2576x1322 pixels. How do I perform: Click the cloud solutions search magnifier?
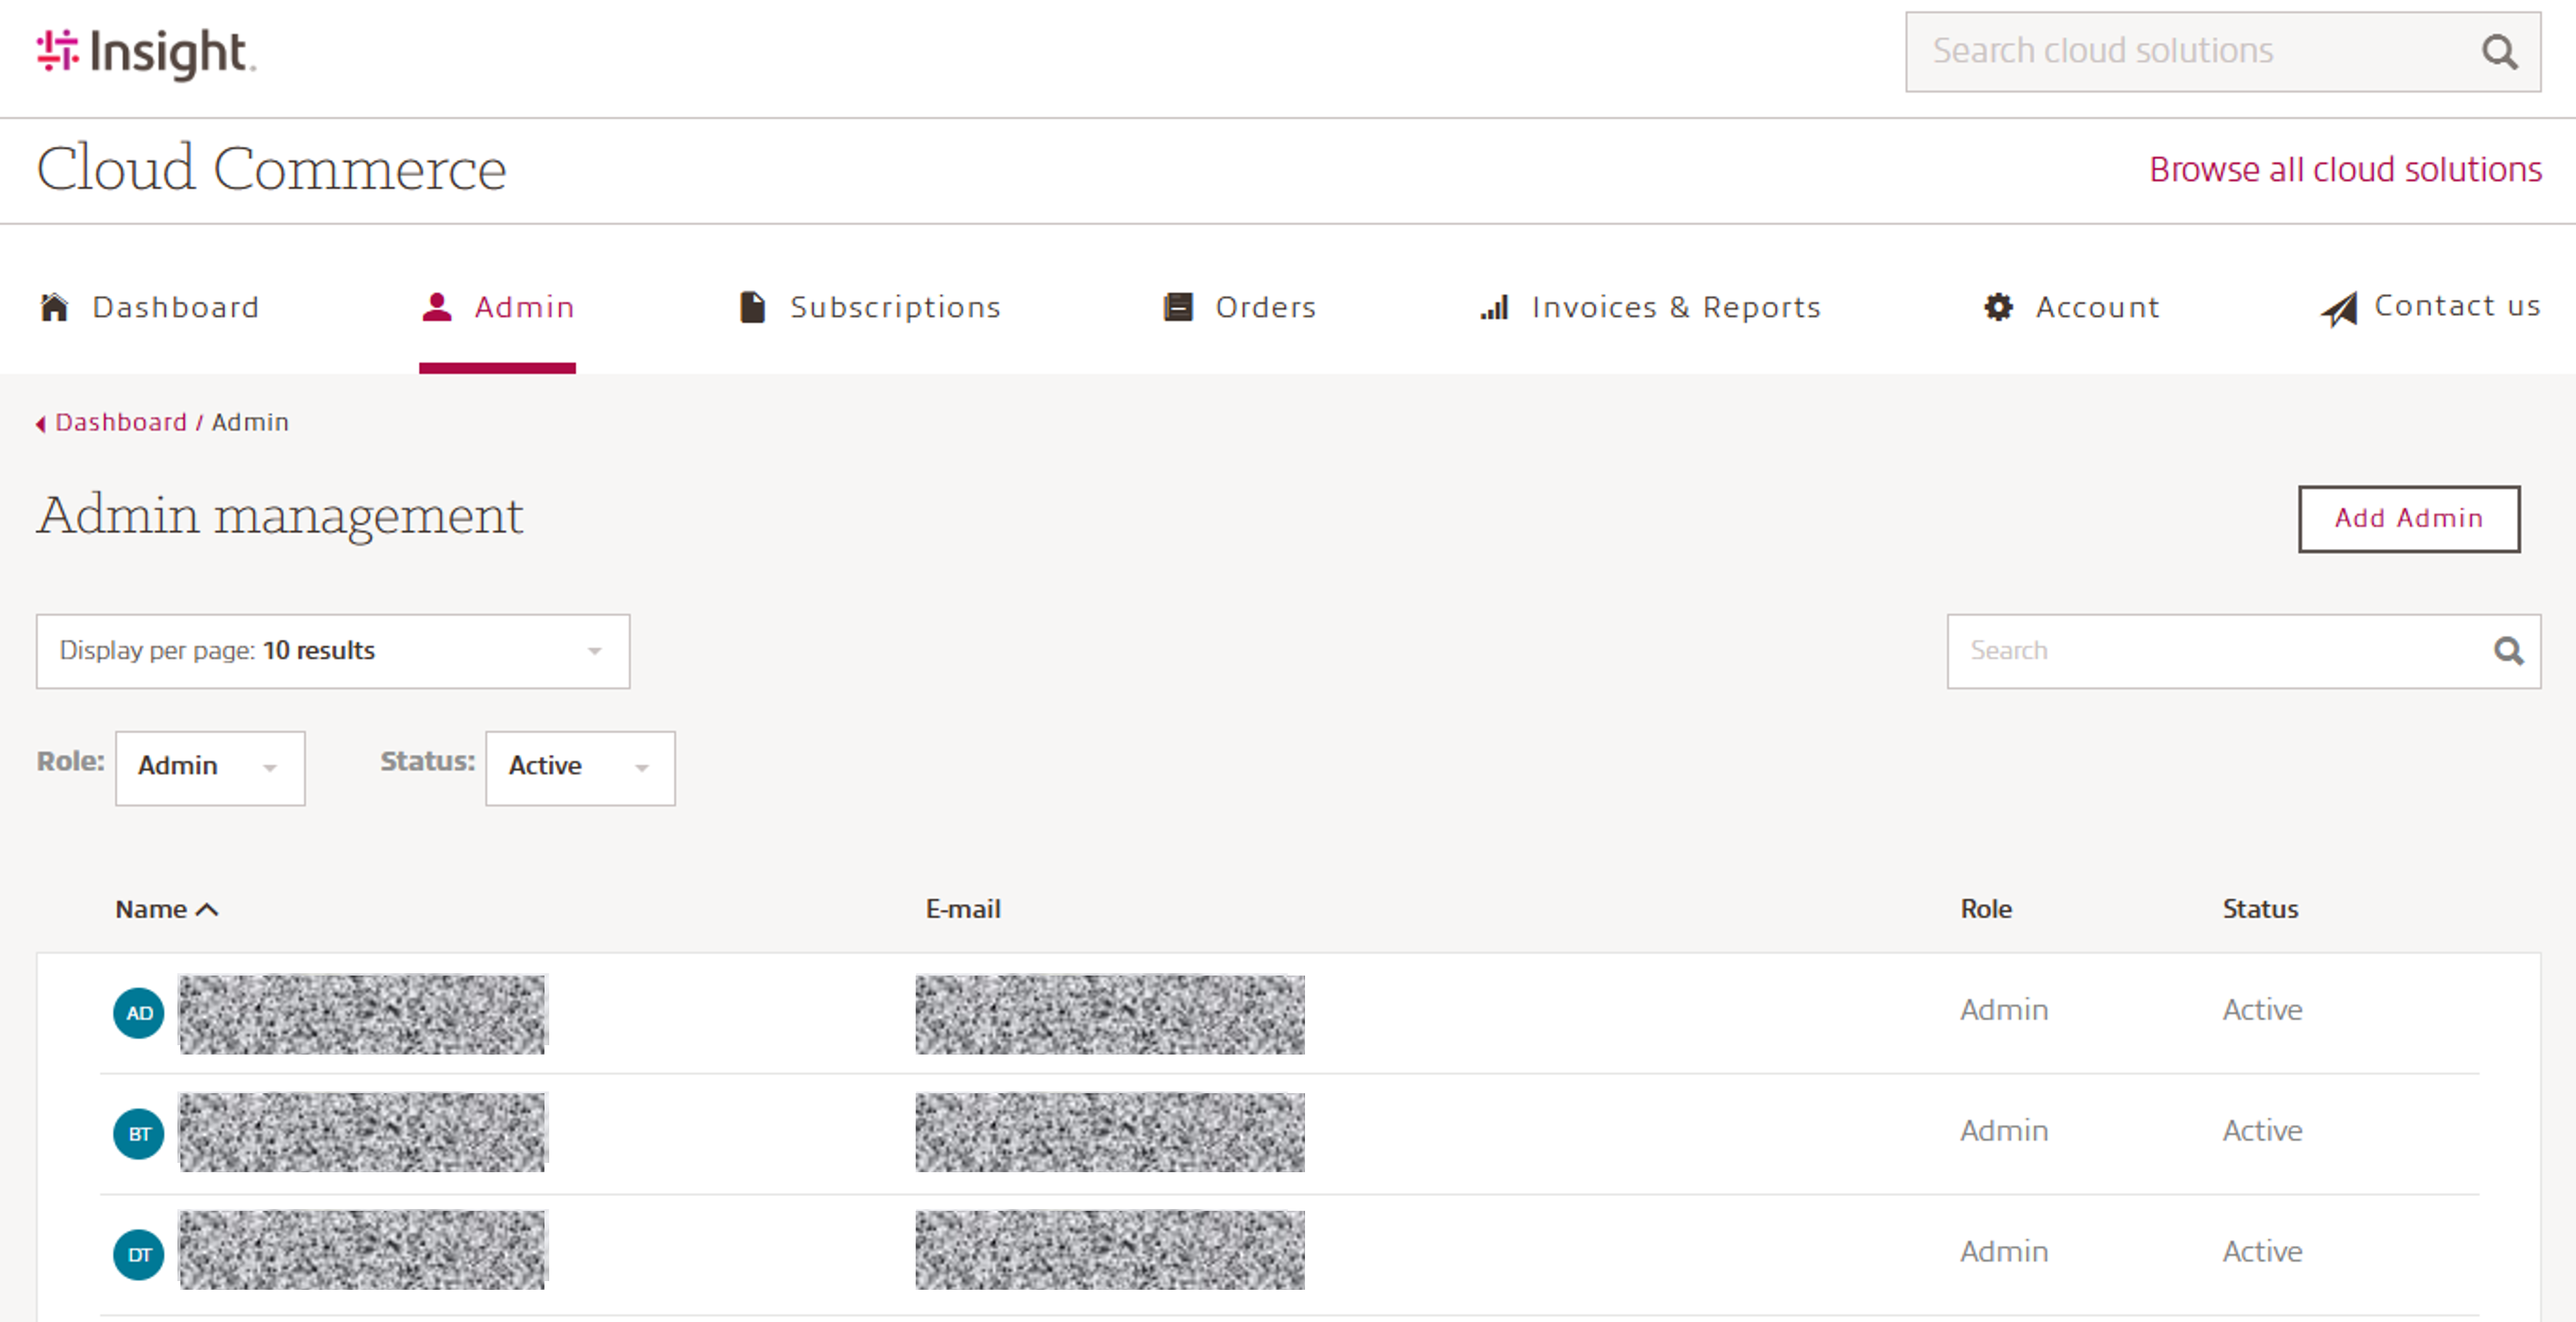[2500, 52]
